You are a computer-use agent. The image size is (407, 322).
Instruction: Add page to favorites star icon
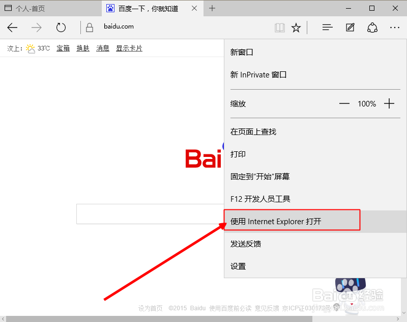[296, 28]
